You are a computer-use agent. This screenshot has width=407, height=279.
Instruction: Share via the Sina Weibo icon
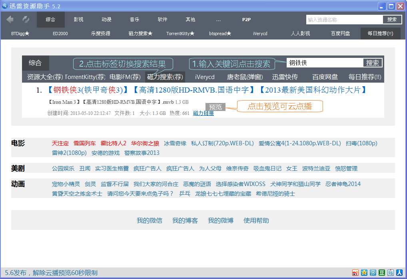[355, 273]
